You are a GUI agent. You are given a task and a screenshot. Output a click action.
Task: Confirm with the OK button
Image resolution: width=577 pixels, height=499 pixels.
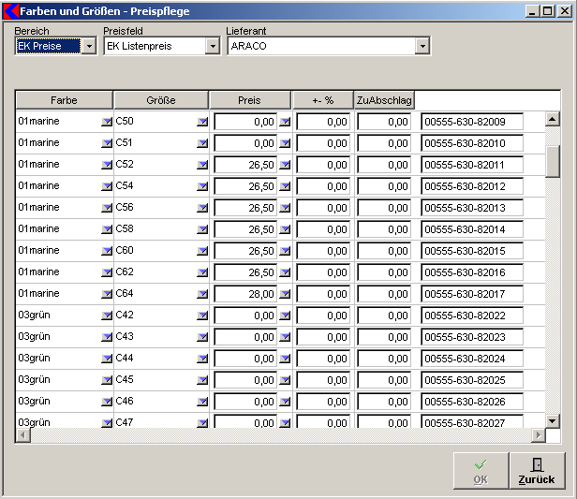click(481, 471)
